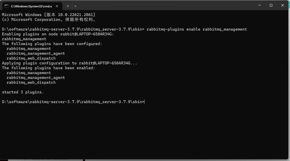
Task: Maximize the terminal window
Action: (x=271, y=5)
